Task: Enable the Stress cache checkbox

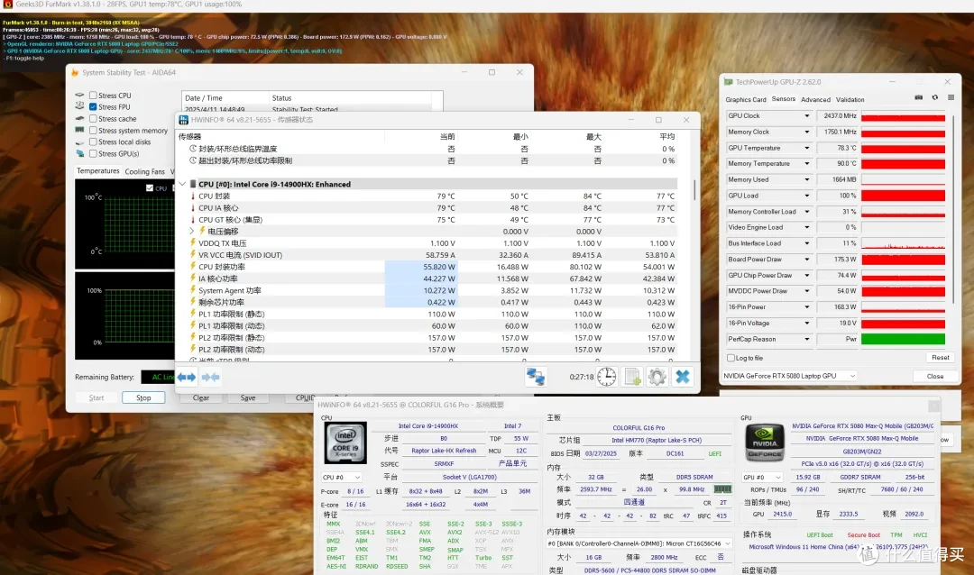Action: [x=93, y=119]
